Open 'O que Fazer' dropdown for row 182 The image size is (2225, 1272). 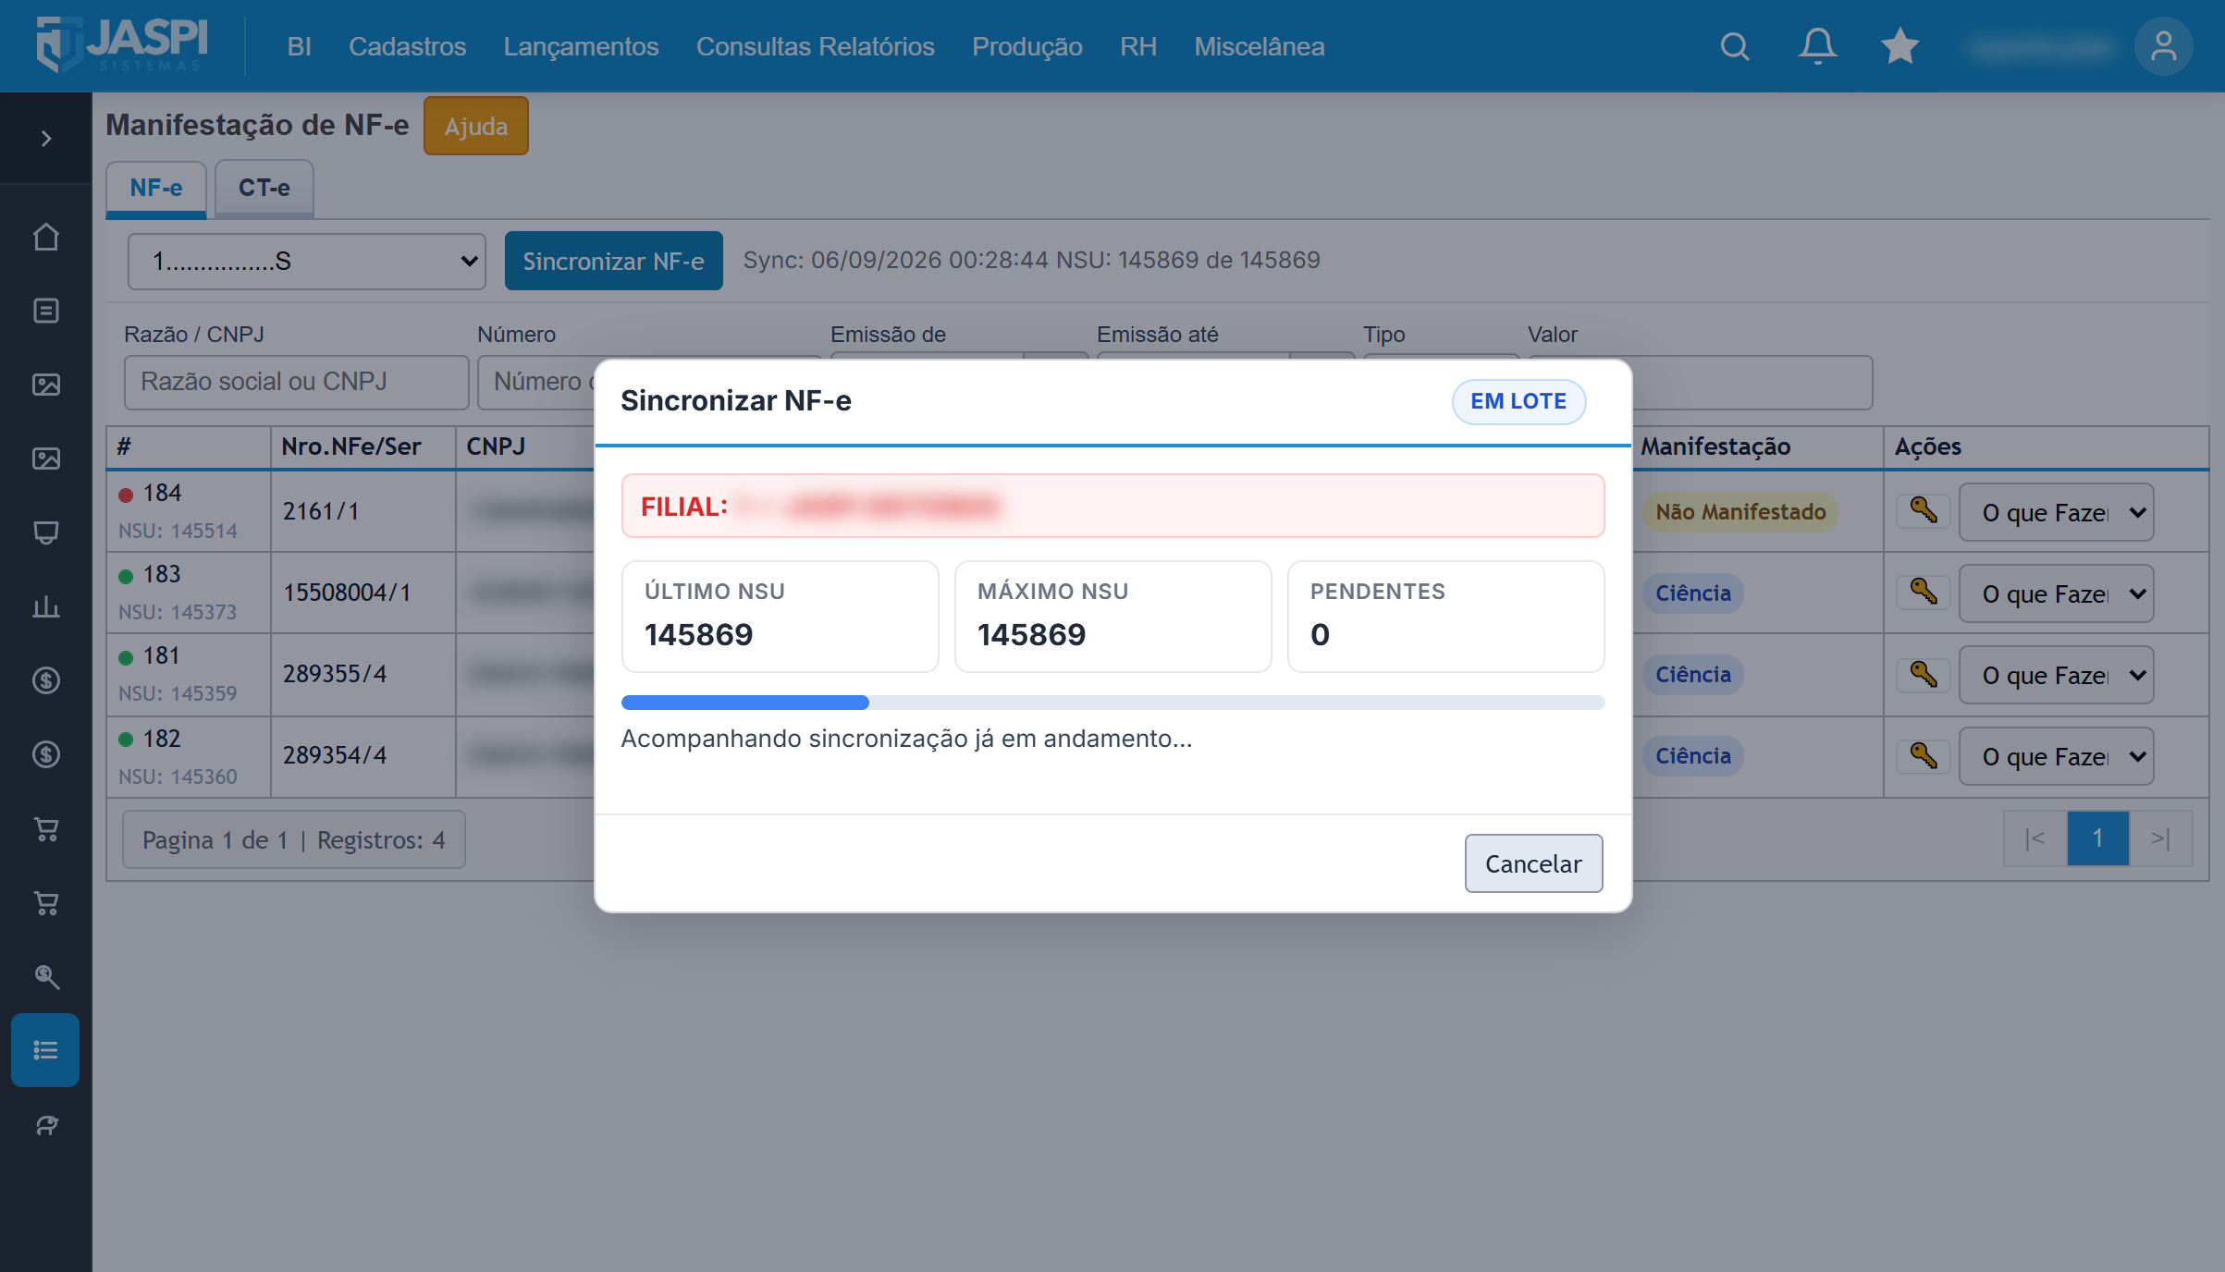2056,756
